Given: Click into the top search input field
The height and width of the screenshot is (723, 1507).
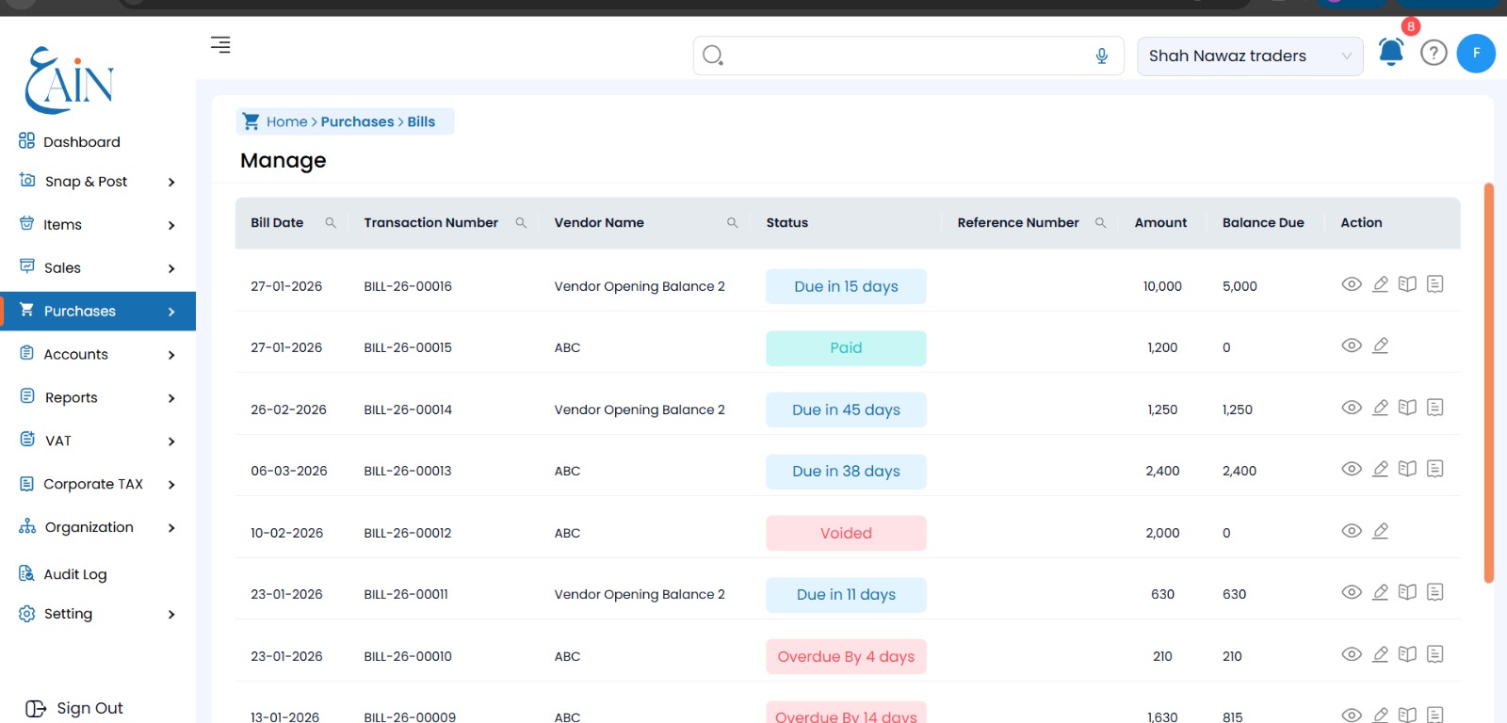Looking at the screenshot, I should 908,56.
